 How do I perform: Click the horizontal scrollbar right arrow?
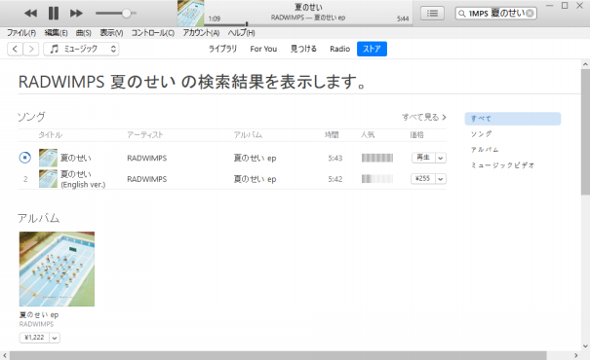pos(576,355)
